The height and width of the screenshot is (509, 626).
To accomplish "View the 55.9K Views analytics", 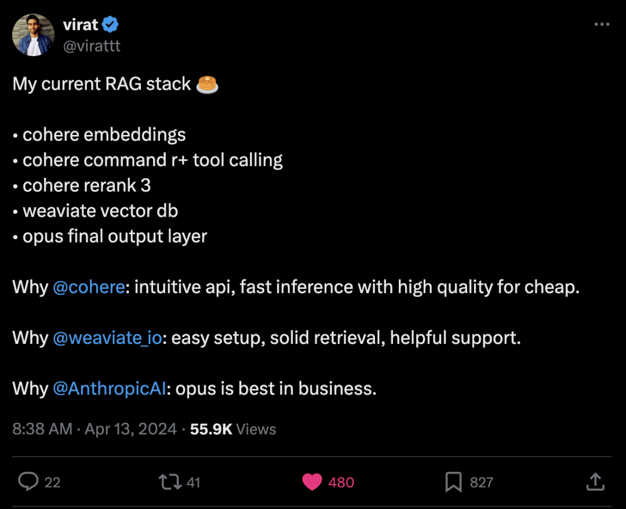I will 233,429.
